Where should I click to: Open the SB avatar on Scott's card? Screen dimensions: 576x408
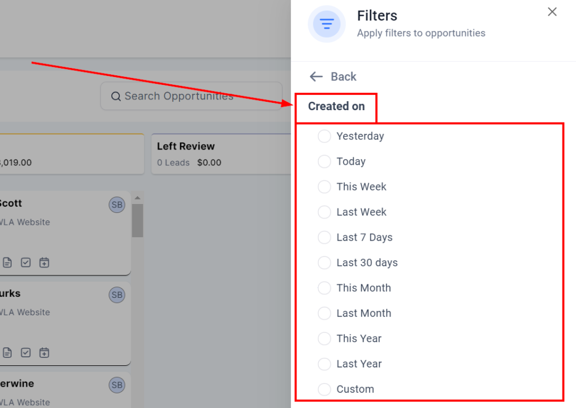[x=117, y=205]
